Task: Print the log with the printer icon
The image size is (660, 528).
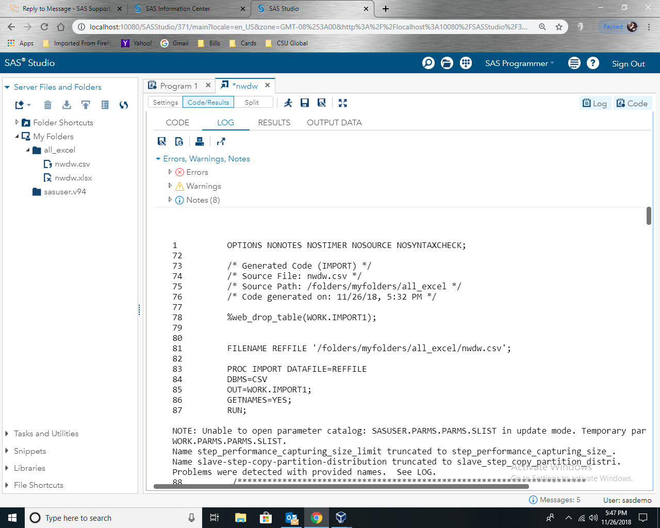Action: tap(200, 142)
